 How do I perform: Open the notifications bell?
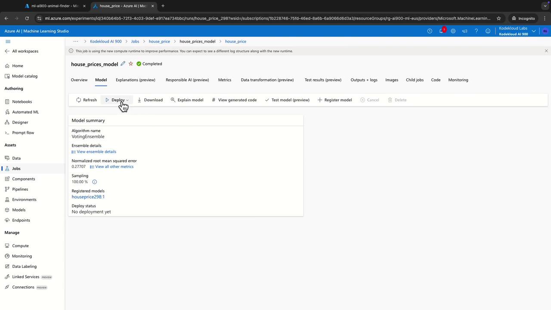point(441,31)
